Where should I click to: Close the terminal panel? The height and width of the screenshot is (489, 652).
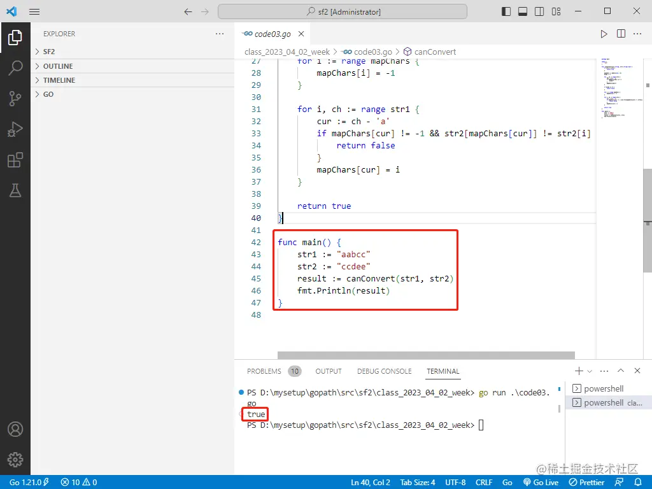pyautogui.click(x=637, y=371)
